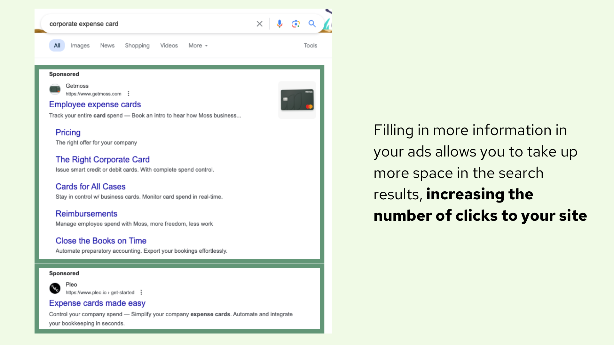Clear the search query with the X icon
Viewport: 614px width, 345px height.
[x=259, y=24]
